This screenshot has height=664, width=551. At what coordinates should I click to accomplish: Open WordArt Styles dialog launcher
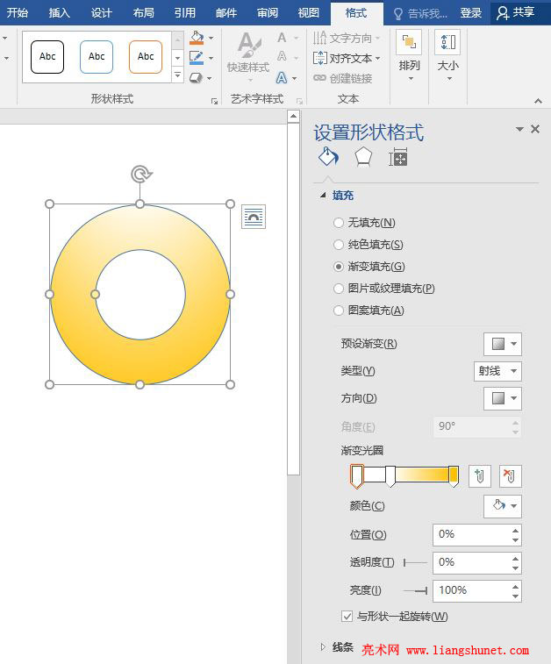pos(299,101)
